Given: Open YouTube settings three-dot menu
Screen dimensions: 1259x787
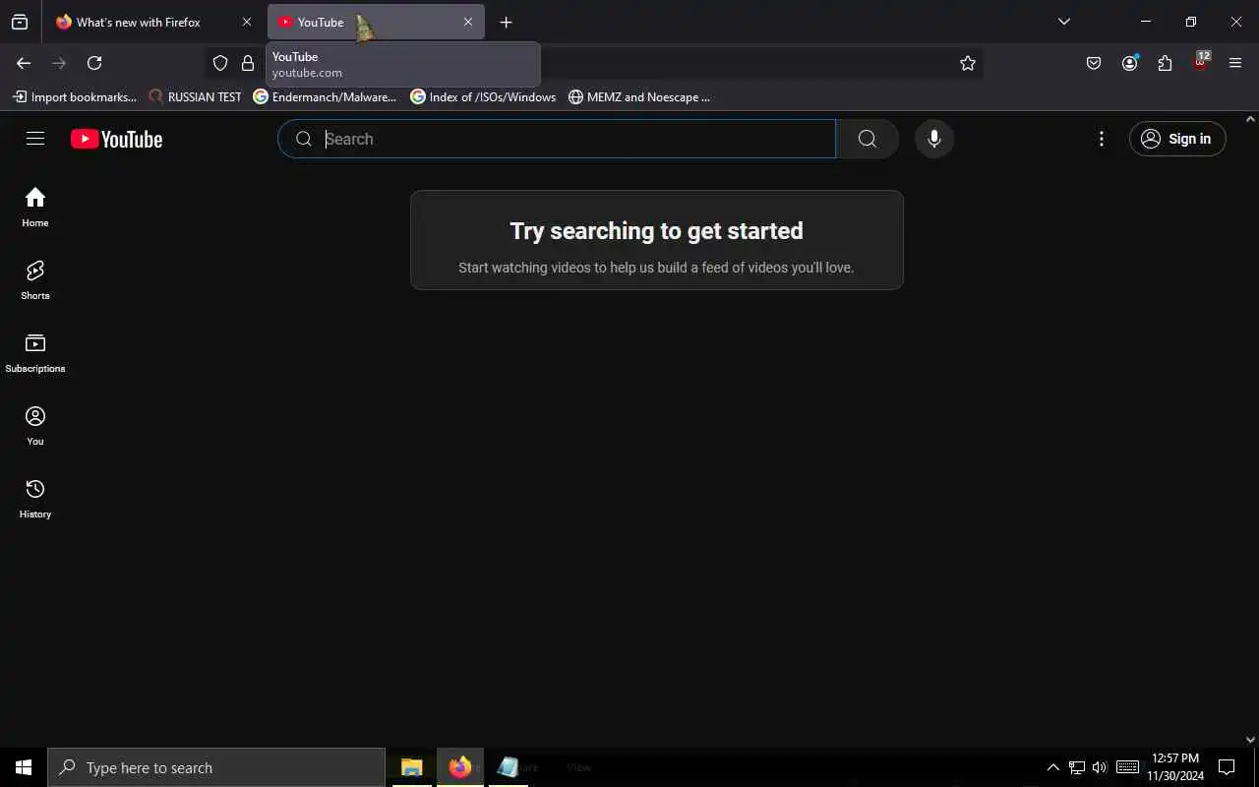Looking at the screenshot, I should 1102,139.
